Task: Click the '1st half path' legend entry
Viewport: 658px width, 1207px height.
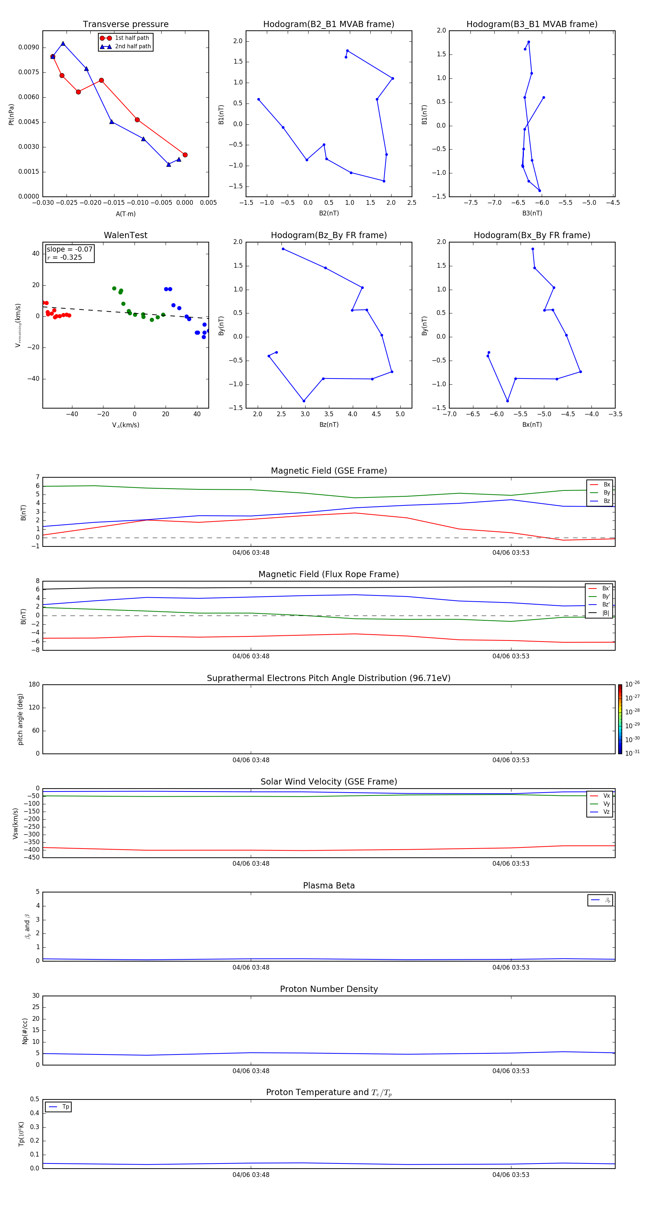Action: pos(125,38)
